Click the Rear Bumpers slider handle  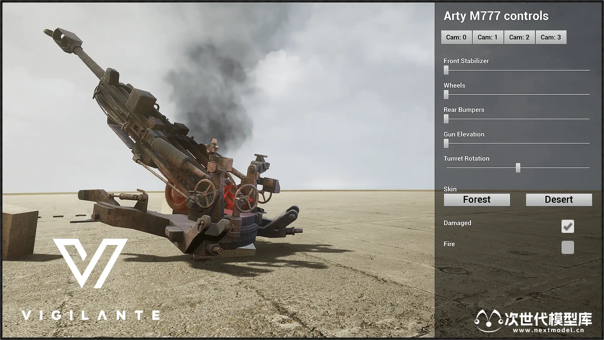(x=446, y=119)
